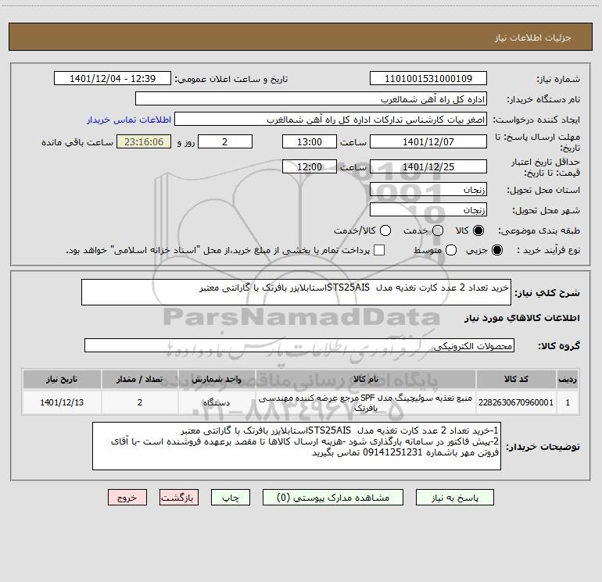Click the price validity date 1401/12/25

click(428, 166)
